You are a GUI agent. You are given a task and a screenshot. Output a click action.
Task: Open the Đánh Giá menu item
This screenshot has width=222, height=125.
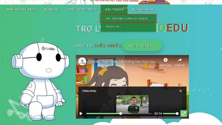51,9
